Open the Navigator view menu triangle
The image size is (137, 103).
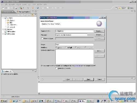36,15
